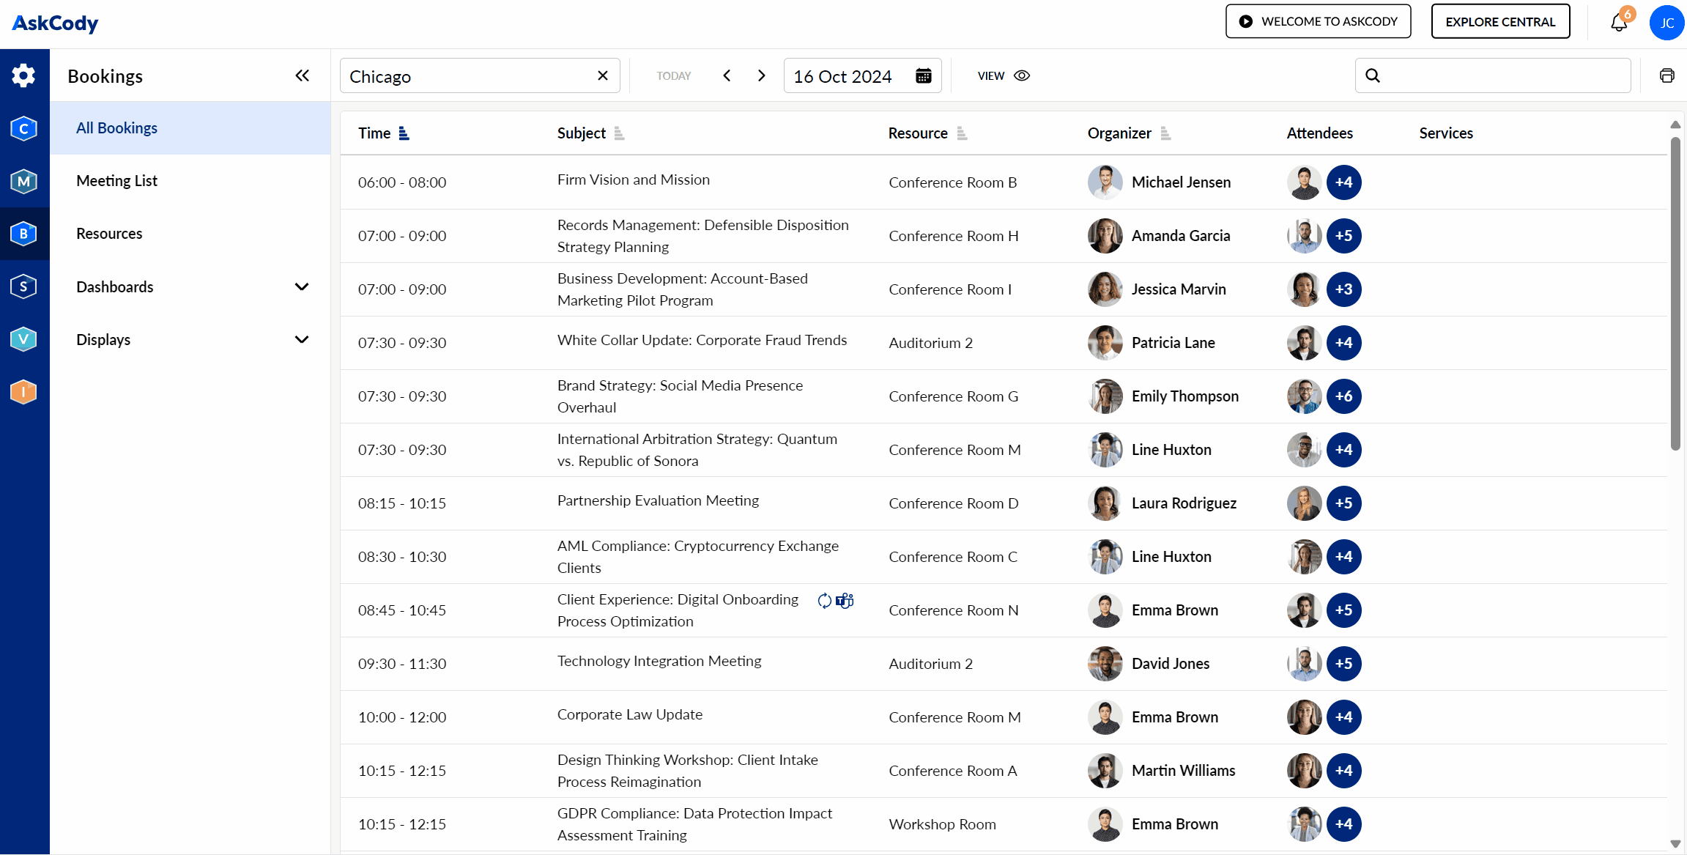Click the TODAY button
The height and width of the screenshot is (855, 1687).
coord(672,75)
